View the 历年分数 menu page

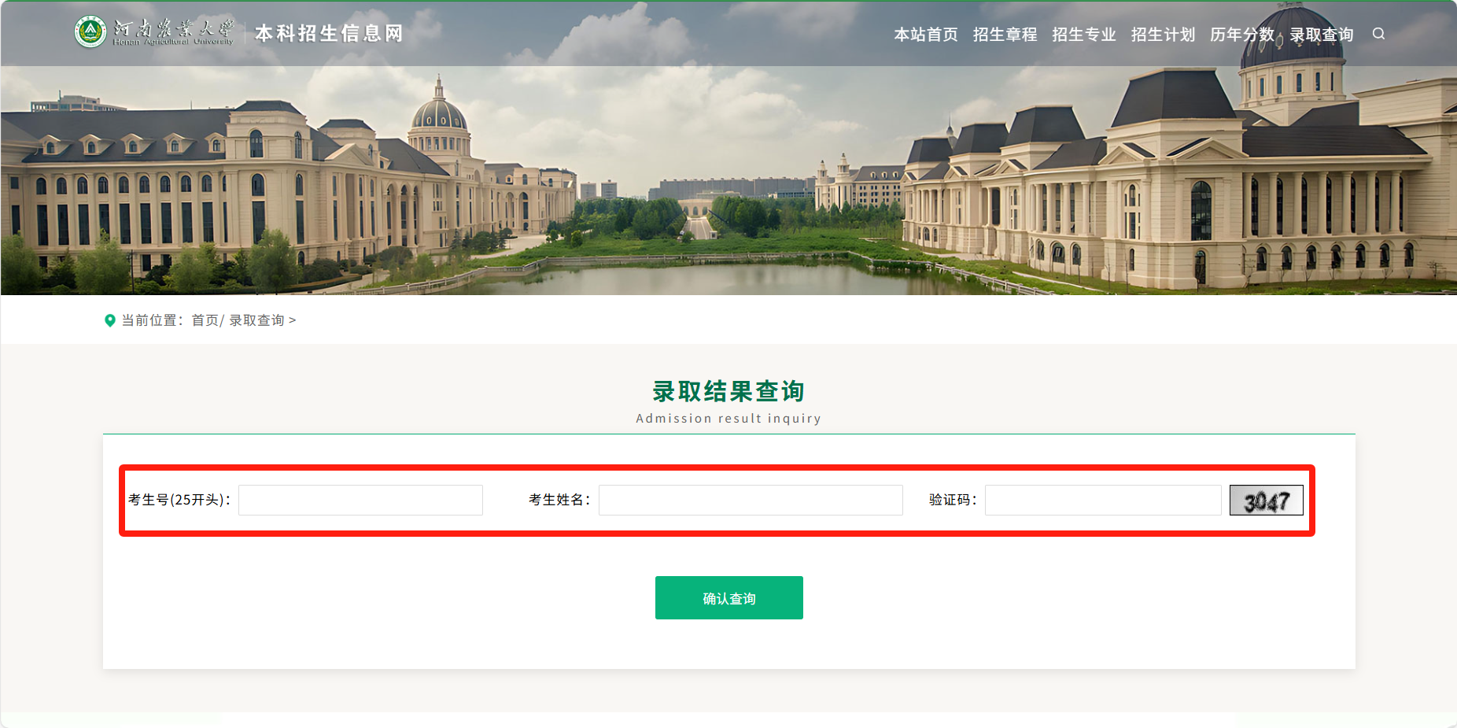(x=1241, y=35)
